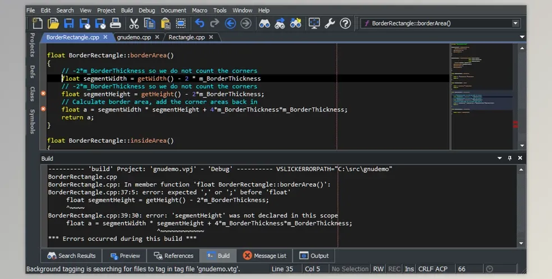Viewport: 552px width, 279px height.
Task: Click binoculars icon with yellow arrow
Action: tap(295, 24)
